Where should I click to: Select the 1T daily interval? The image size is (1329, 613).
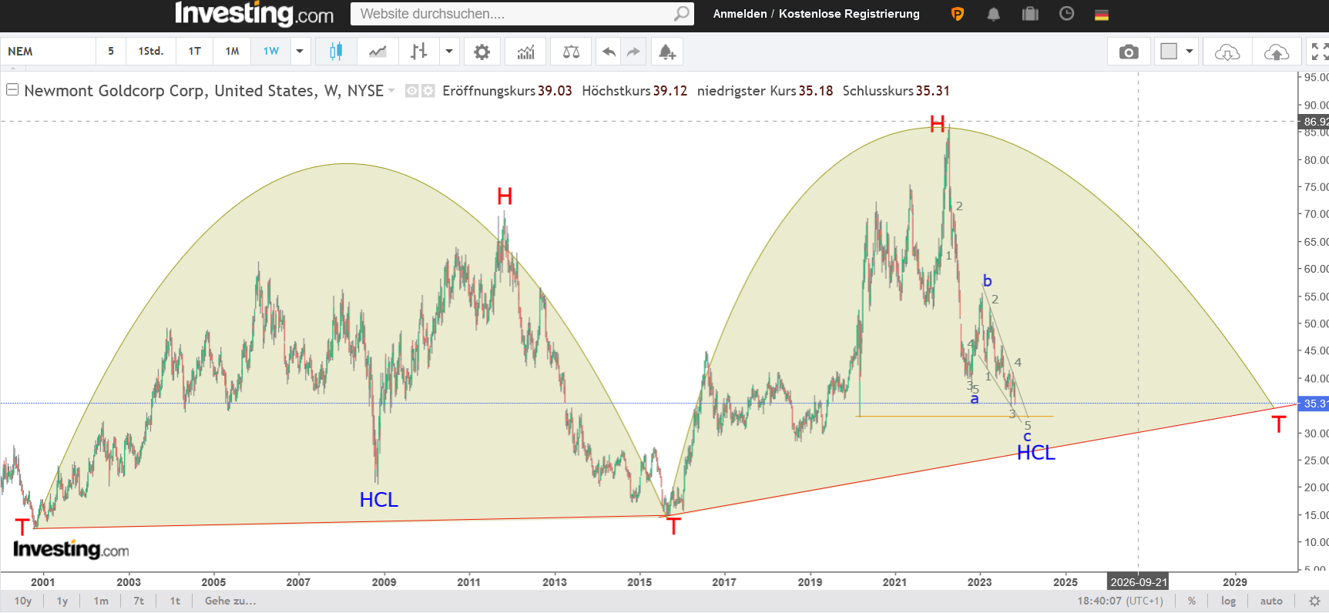pyautogui.click(x=195, y=52)
